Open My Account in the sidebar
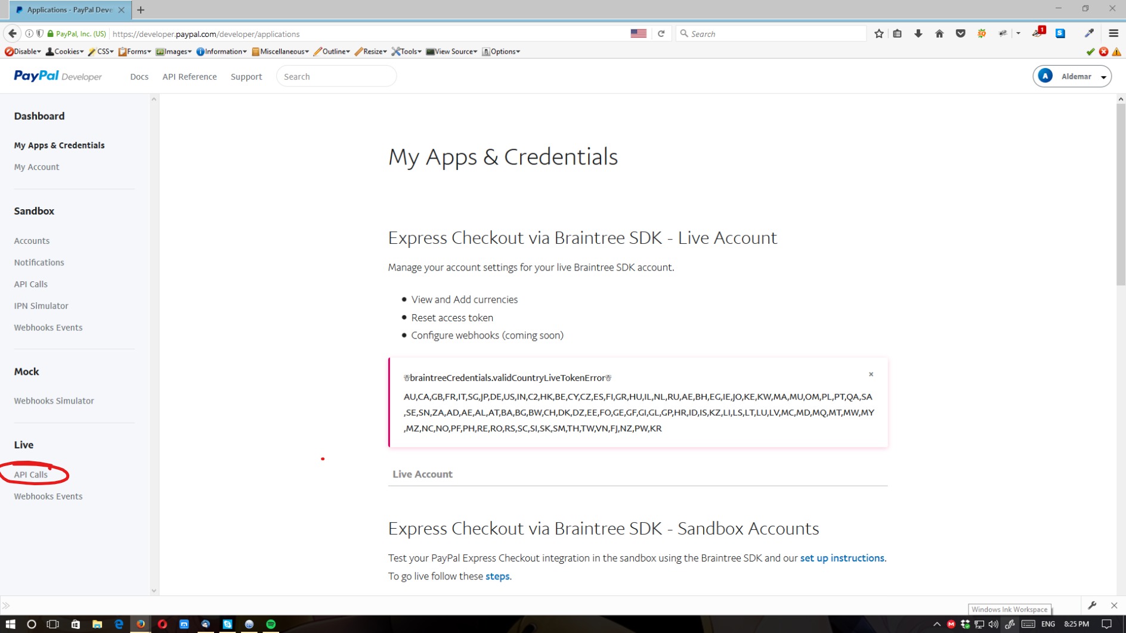Screen dimensions: 1126x633 pos(36,167)
